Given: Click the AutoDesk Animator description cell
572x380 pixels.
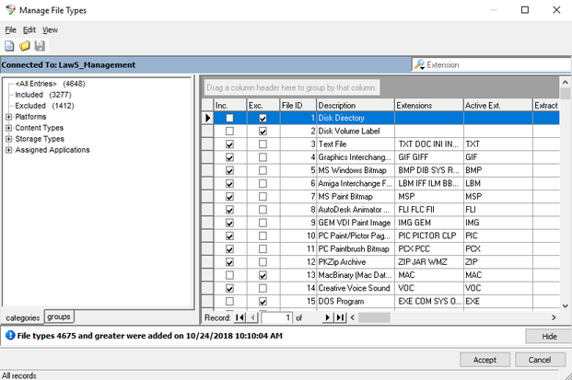Looking at the screenshot, I should (356, 210).
